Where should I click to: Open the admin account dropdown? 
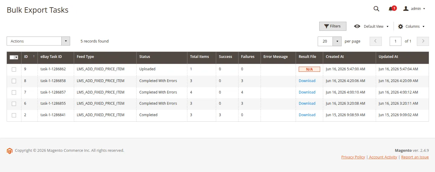point(414,9)
